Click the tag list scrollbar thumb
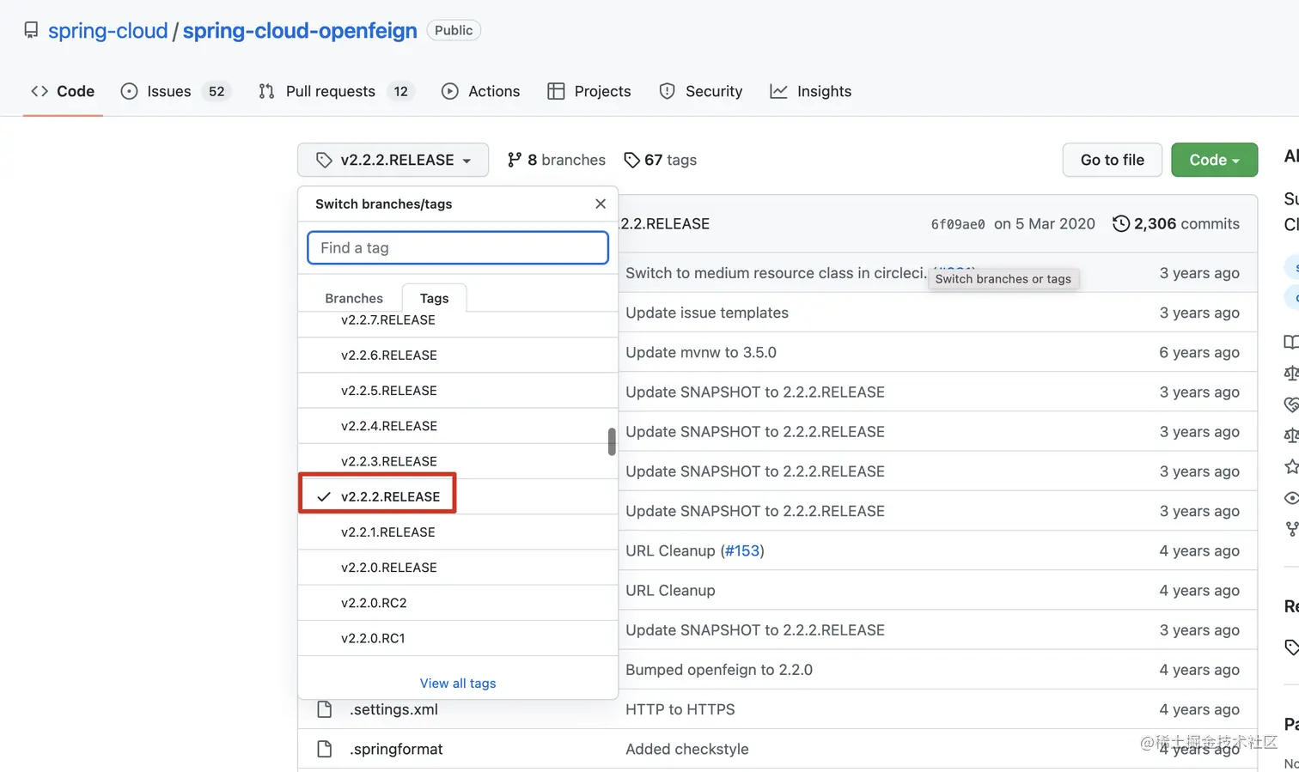The width and height of the screenshot is (1299, 772). point(612,441)
